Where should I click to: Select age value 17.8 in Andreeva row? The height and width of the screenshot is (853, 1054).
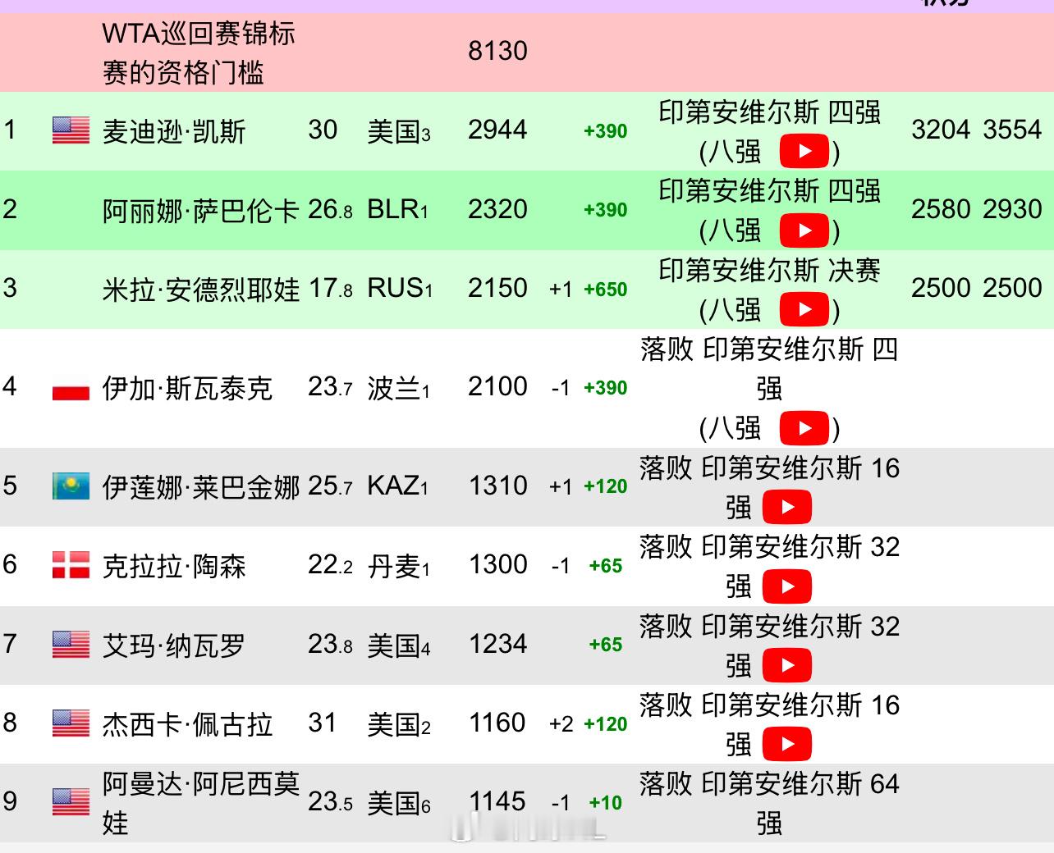point(330,288)
